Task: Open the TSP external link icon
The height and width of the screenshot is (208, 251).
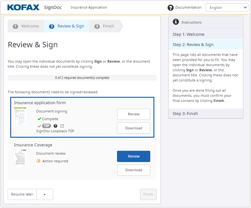Action: click(x=62, y=126)
